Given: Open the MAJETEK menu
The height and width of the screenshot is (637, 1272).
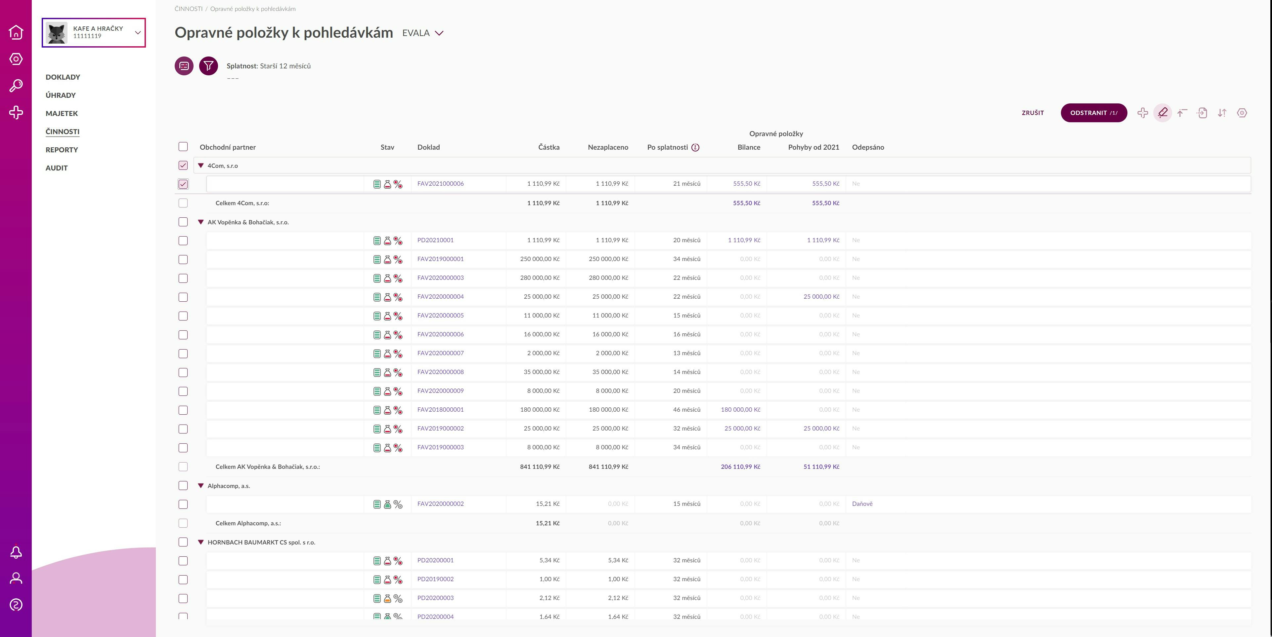Looking at the screenshot, I should click(62, 113).
